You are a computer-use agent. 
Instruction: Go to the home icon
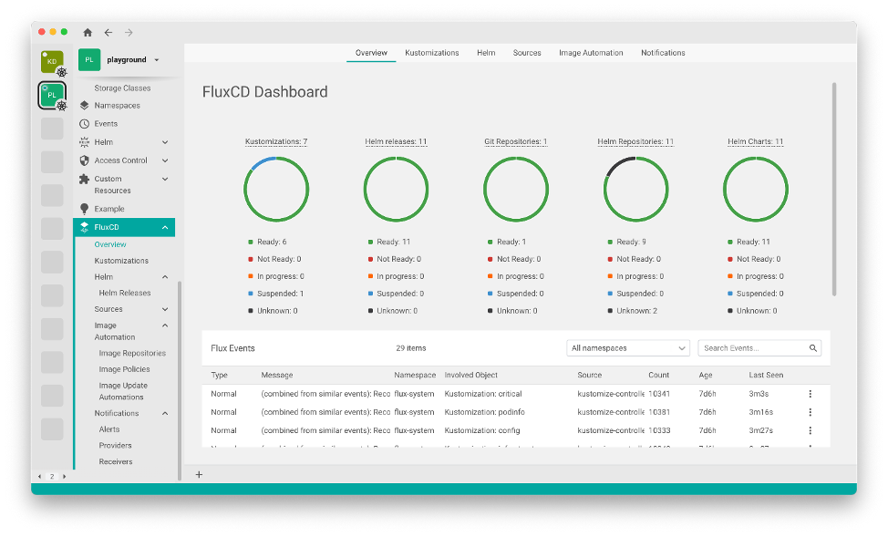[88, 32]
